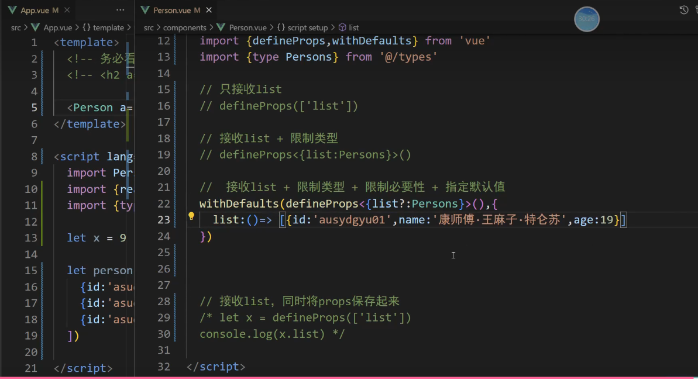The height and width of the screenshot is (380, 698).
Task: Click the Vue file icon on the App.vue tab
Action: click(x=12, y=10)
